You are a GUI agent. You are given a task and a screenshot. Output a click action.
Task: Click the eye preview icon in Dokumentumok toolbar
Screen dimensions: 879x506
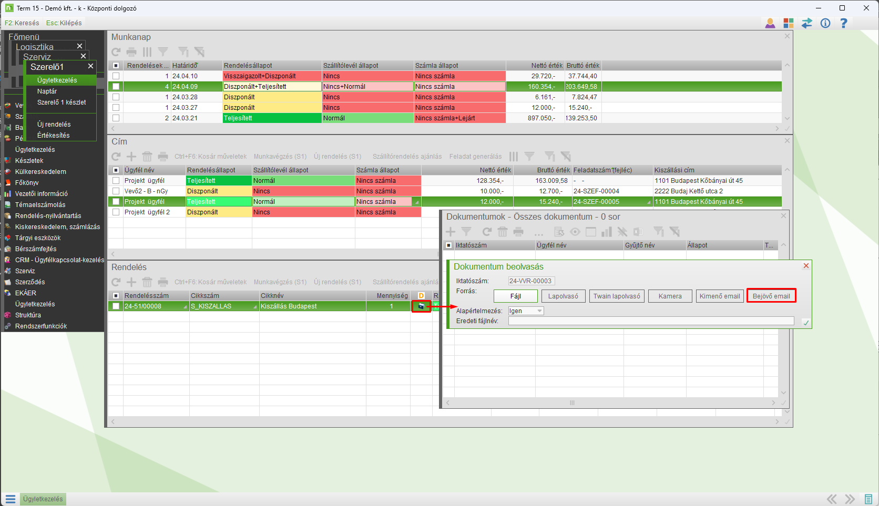pos(575,232)
